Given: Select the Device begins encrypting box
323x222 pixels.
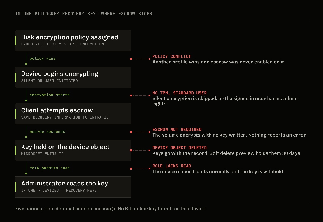Looking at the screenshot, I should [x=73, y=77].
